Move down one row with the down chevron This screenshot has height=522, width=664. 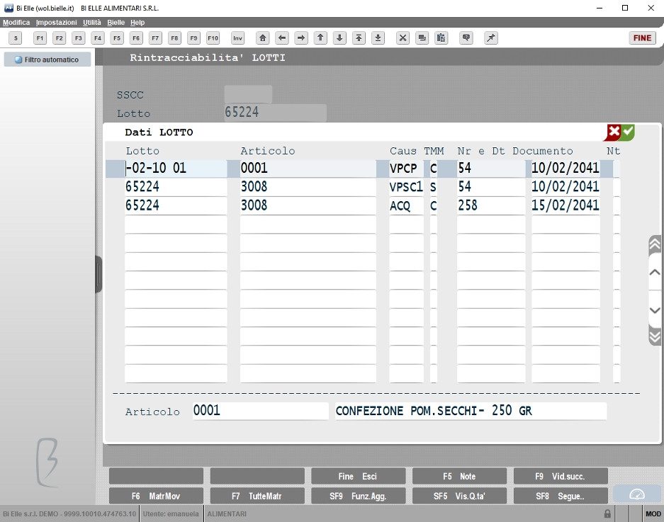[654, 310]
